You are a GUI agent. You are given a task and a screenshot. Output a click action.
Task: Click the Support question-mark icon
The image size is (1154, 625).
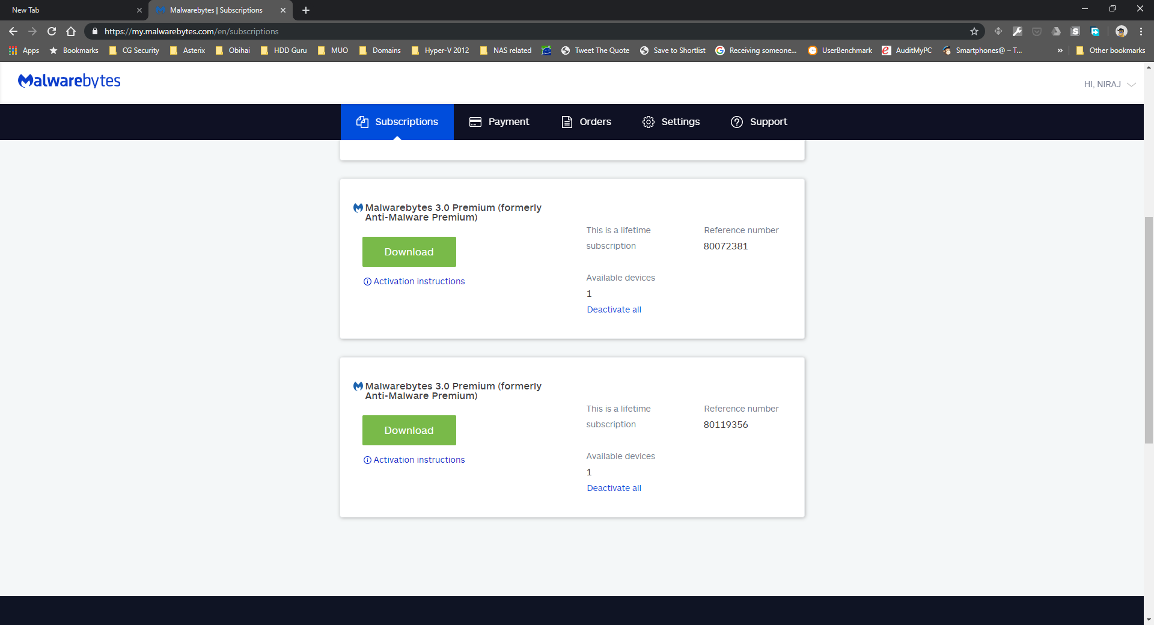[x=737, y=122]
